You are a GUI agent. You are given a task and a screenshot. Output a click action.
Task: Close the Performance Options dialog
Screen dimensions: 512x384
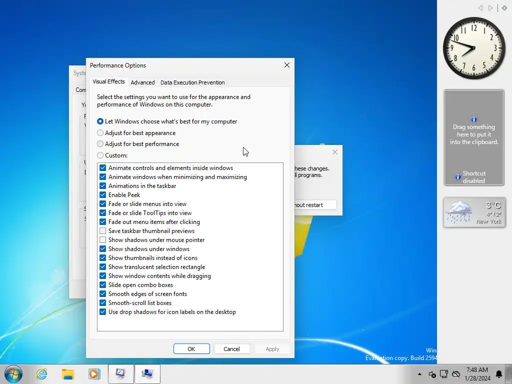click(286, 65)
